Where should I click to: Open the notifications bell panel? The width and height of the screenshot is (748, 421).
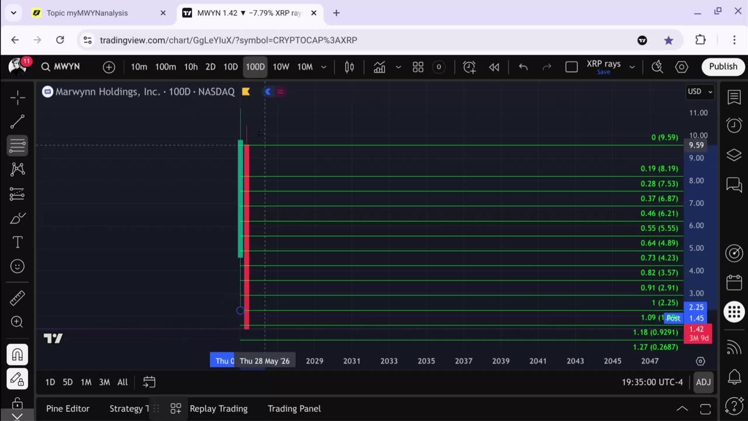734,377
